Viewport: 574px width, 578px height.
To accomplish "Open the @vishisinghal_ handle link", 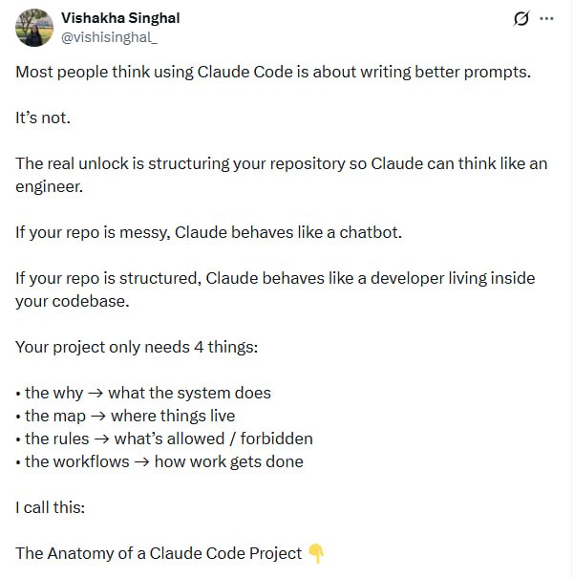I will point(107,36).
